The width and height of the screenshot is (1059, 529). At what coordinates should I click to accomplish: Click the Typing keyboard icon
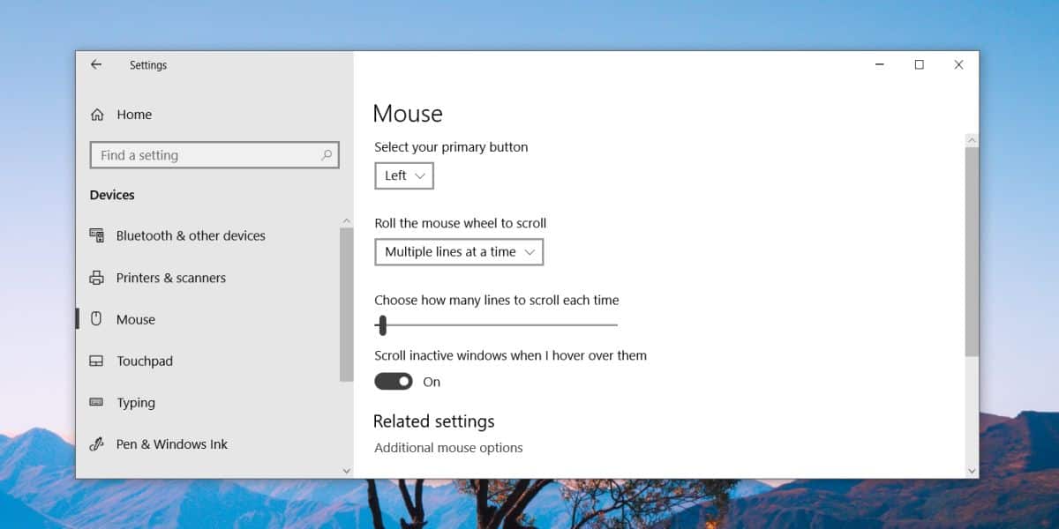97,403
